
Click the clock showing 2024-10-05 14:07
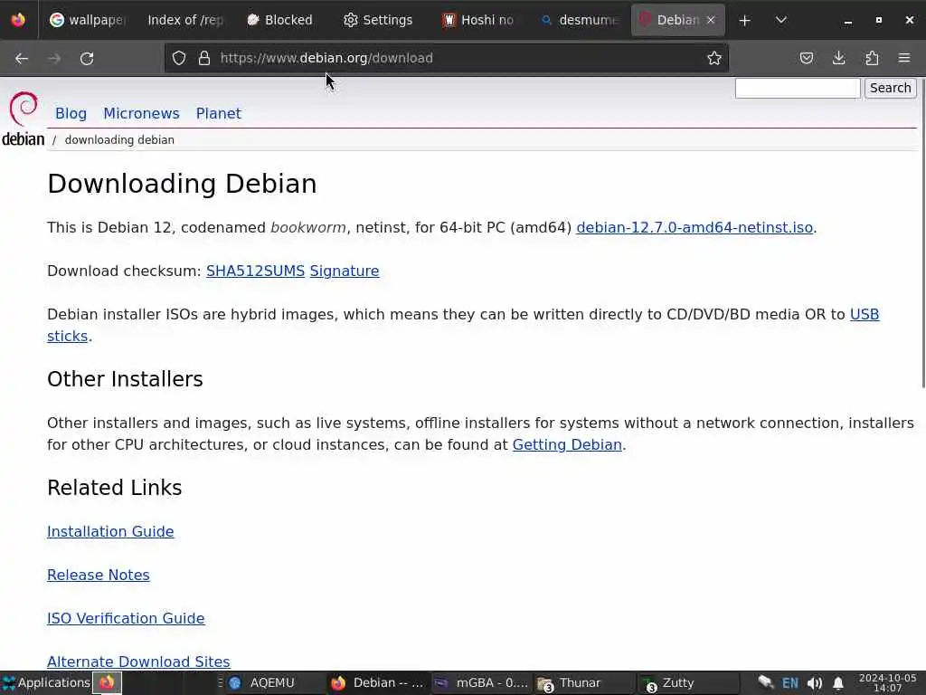[888, 682]
